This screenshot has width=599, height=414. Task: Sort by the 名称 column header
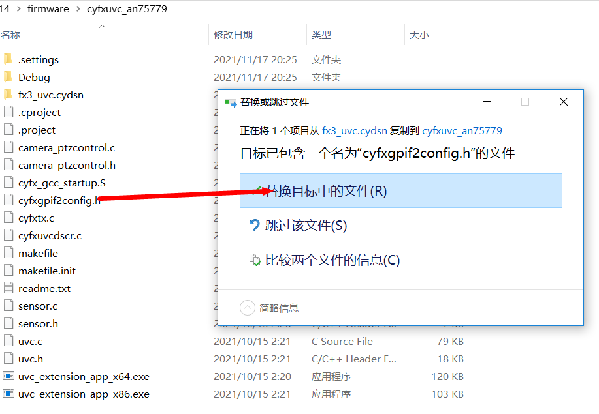tap(11, 35)
